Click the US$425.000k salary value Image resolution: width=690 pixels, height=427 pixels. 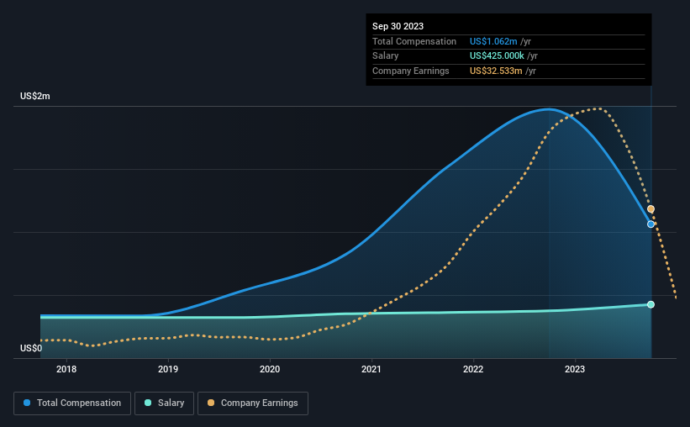(497, 56)
